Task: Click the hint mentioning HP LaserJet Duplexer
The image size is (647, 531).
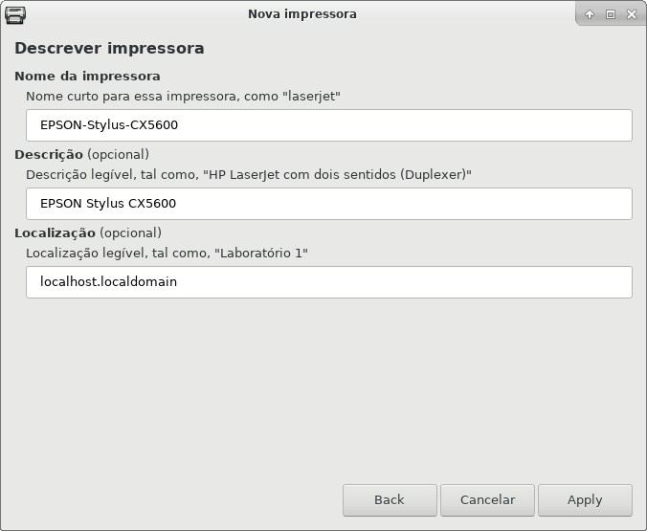Action: [x=249, y=174]
